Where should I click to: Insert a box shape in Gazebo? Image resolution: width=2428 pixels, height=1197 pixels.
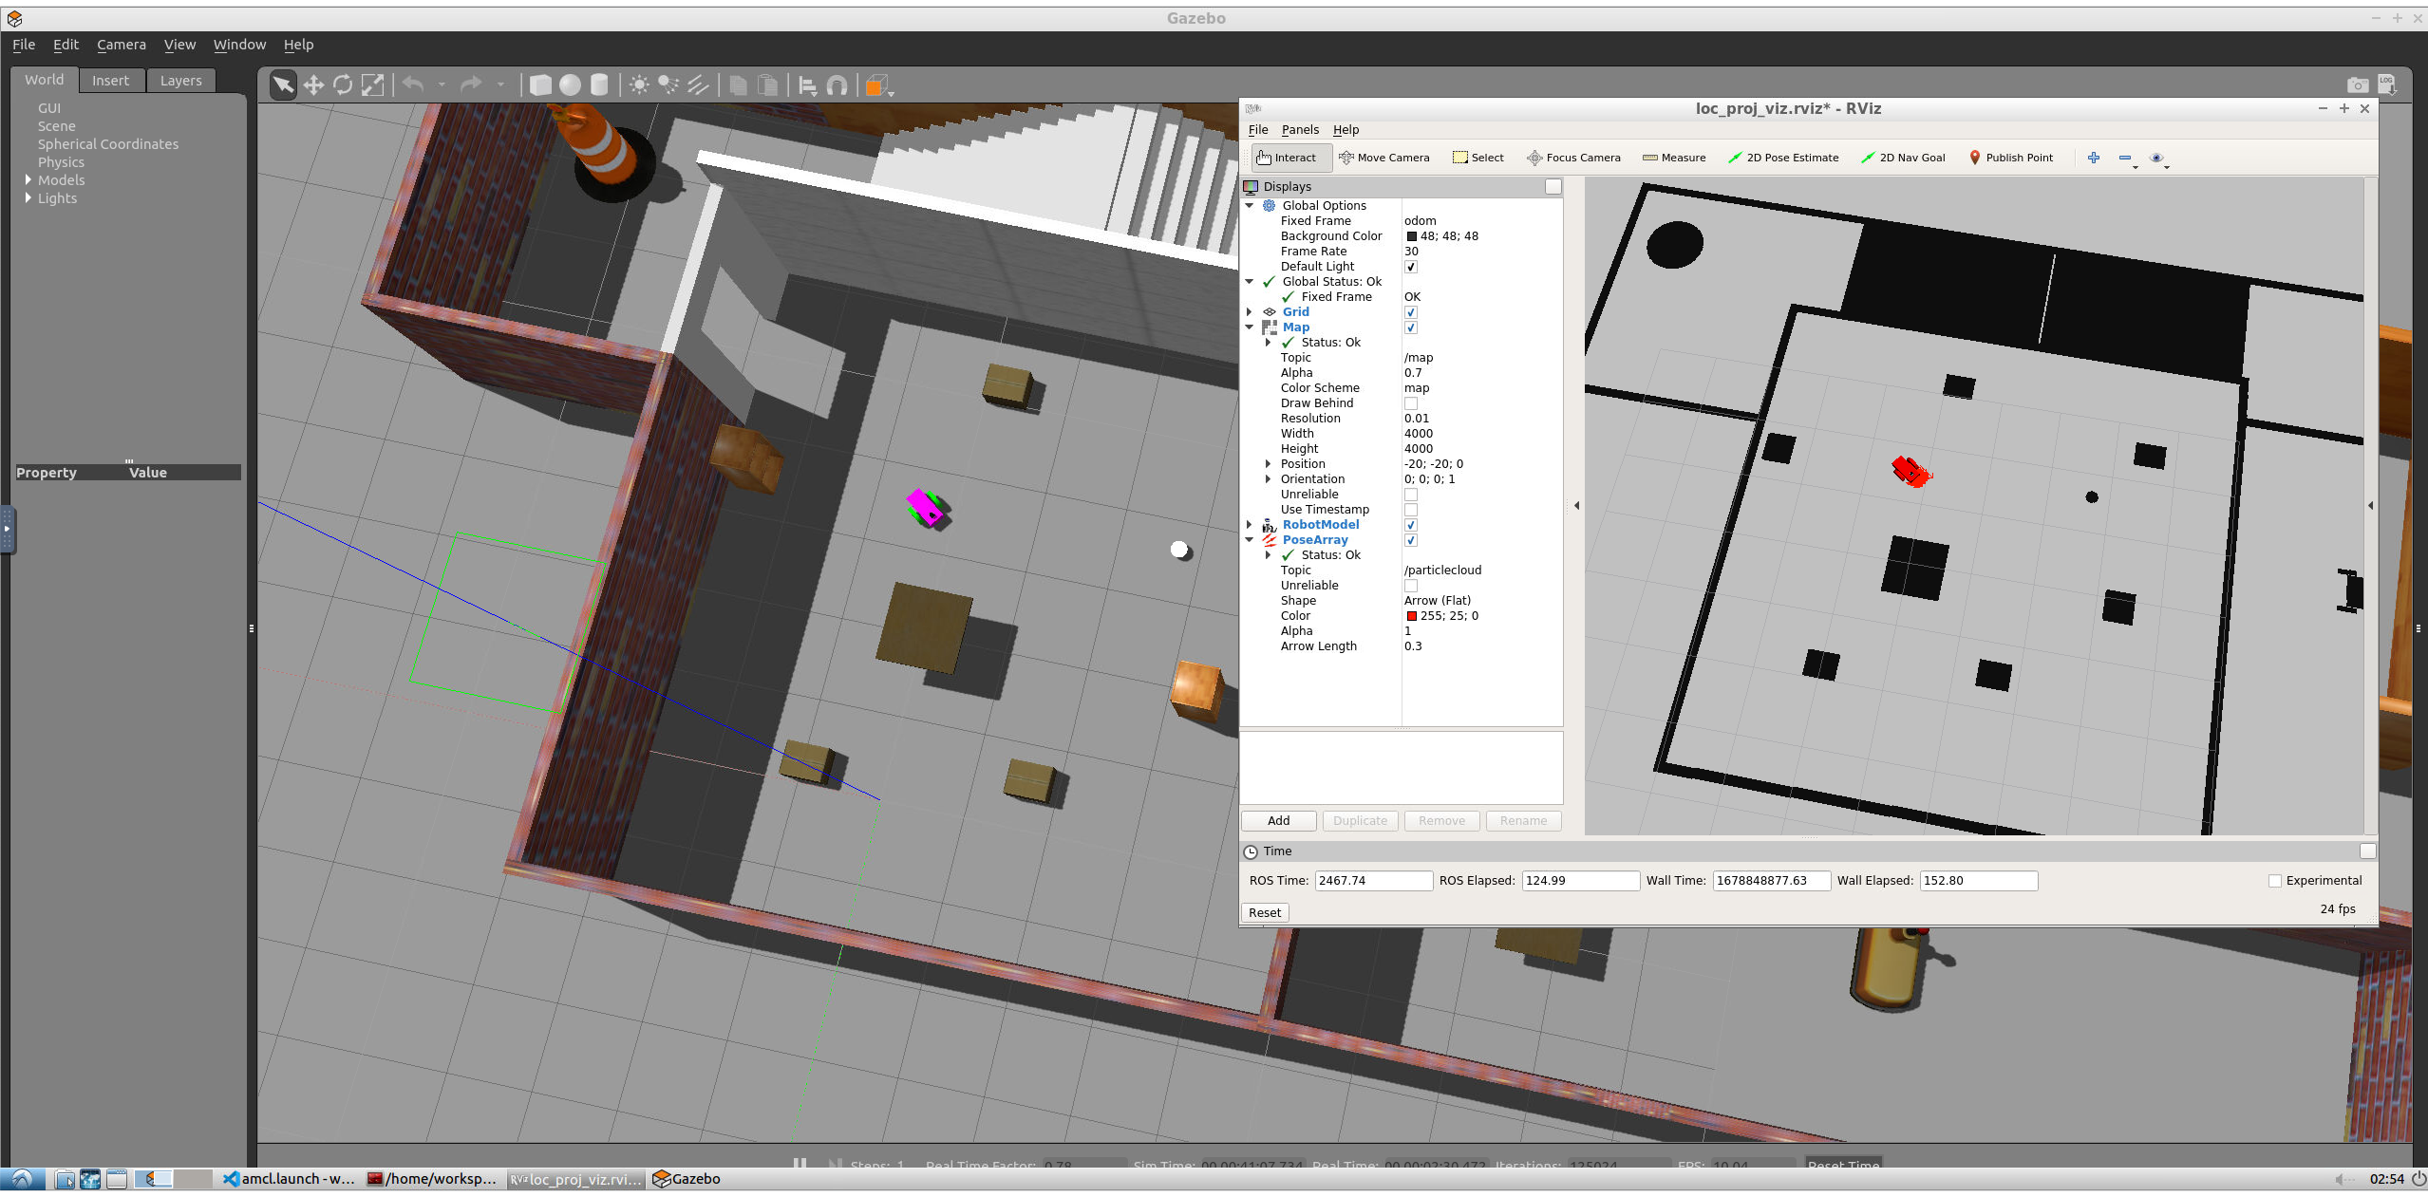tap(540, 85)
